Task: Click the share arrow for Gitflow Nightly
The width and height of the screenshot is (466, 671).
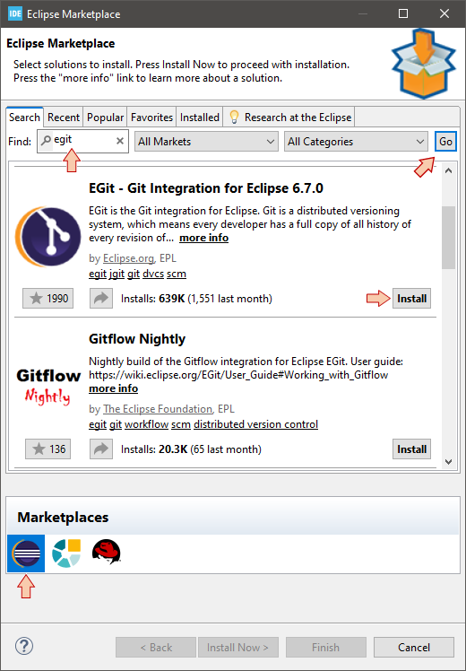Action: (101, 449)
